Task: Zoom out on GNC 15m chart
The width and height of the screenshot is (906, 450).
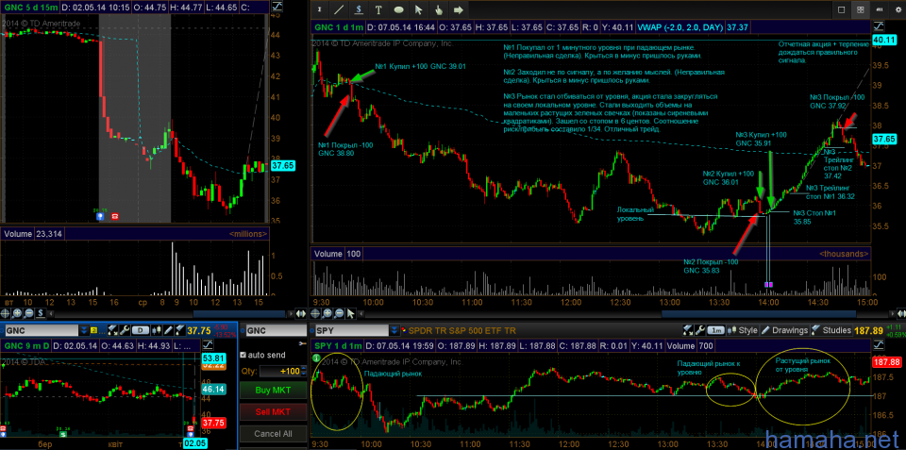Action: click(29, 313)
